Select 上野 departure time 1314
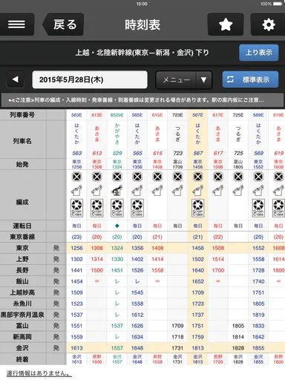Screen dimensions: 285x380 tap(96, 259)
